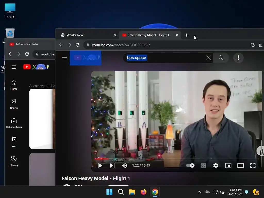264x198 pixels.
Task: Close the Falcon Heavy Model tab
Action: [x=177, y=35]
